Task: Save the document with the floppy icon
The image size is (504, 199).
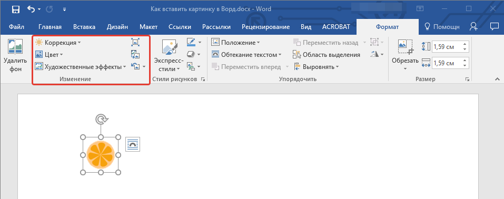Action: [x=15, y=9]
